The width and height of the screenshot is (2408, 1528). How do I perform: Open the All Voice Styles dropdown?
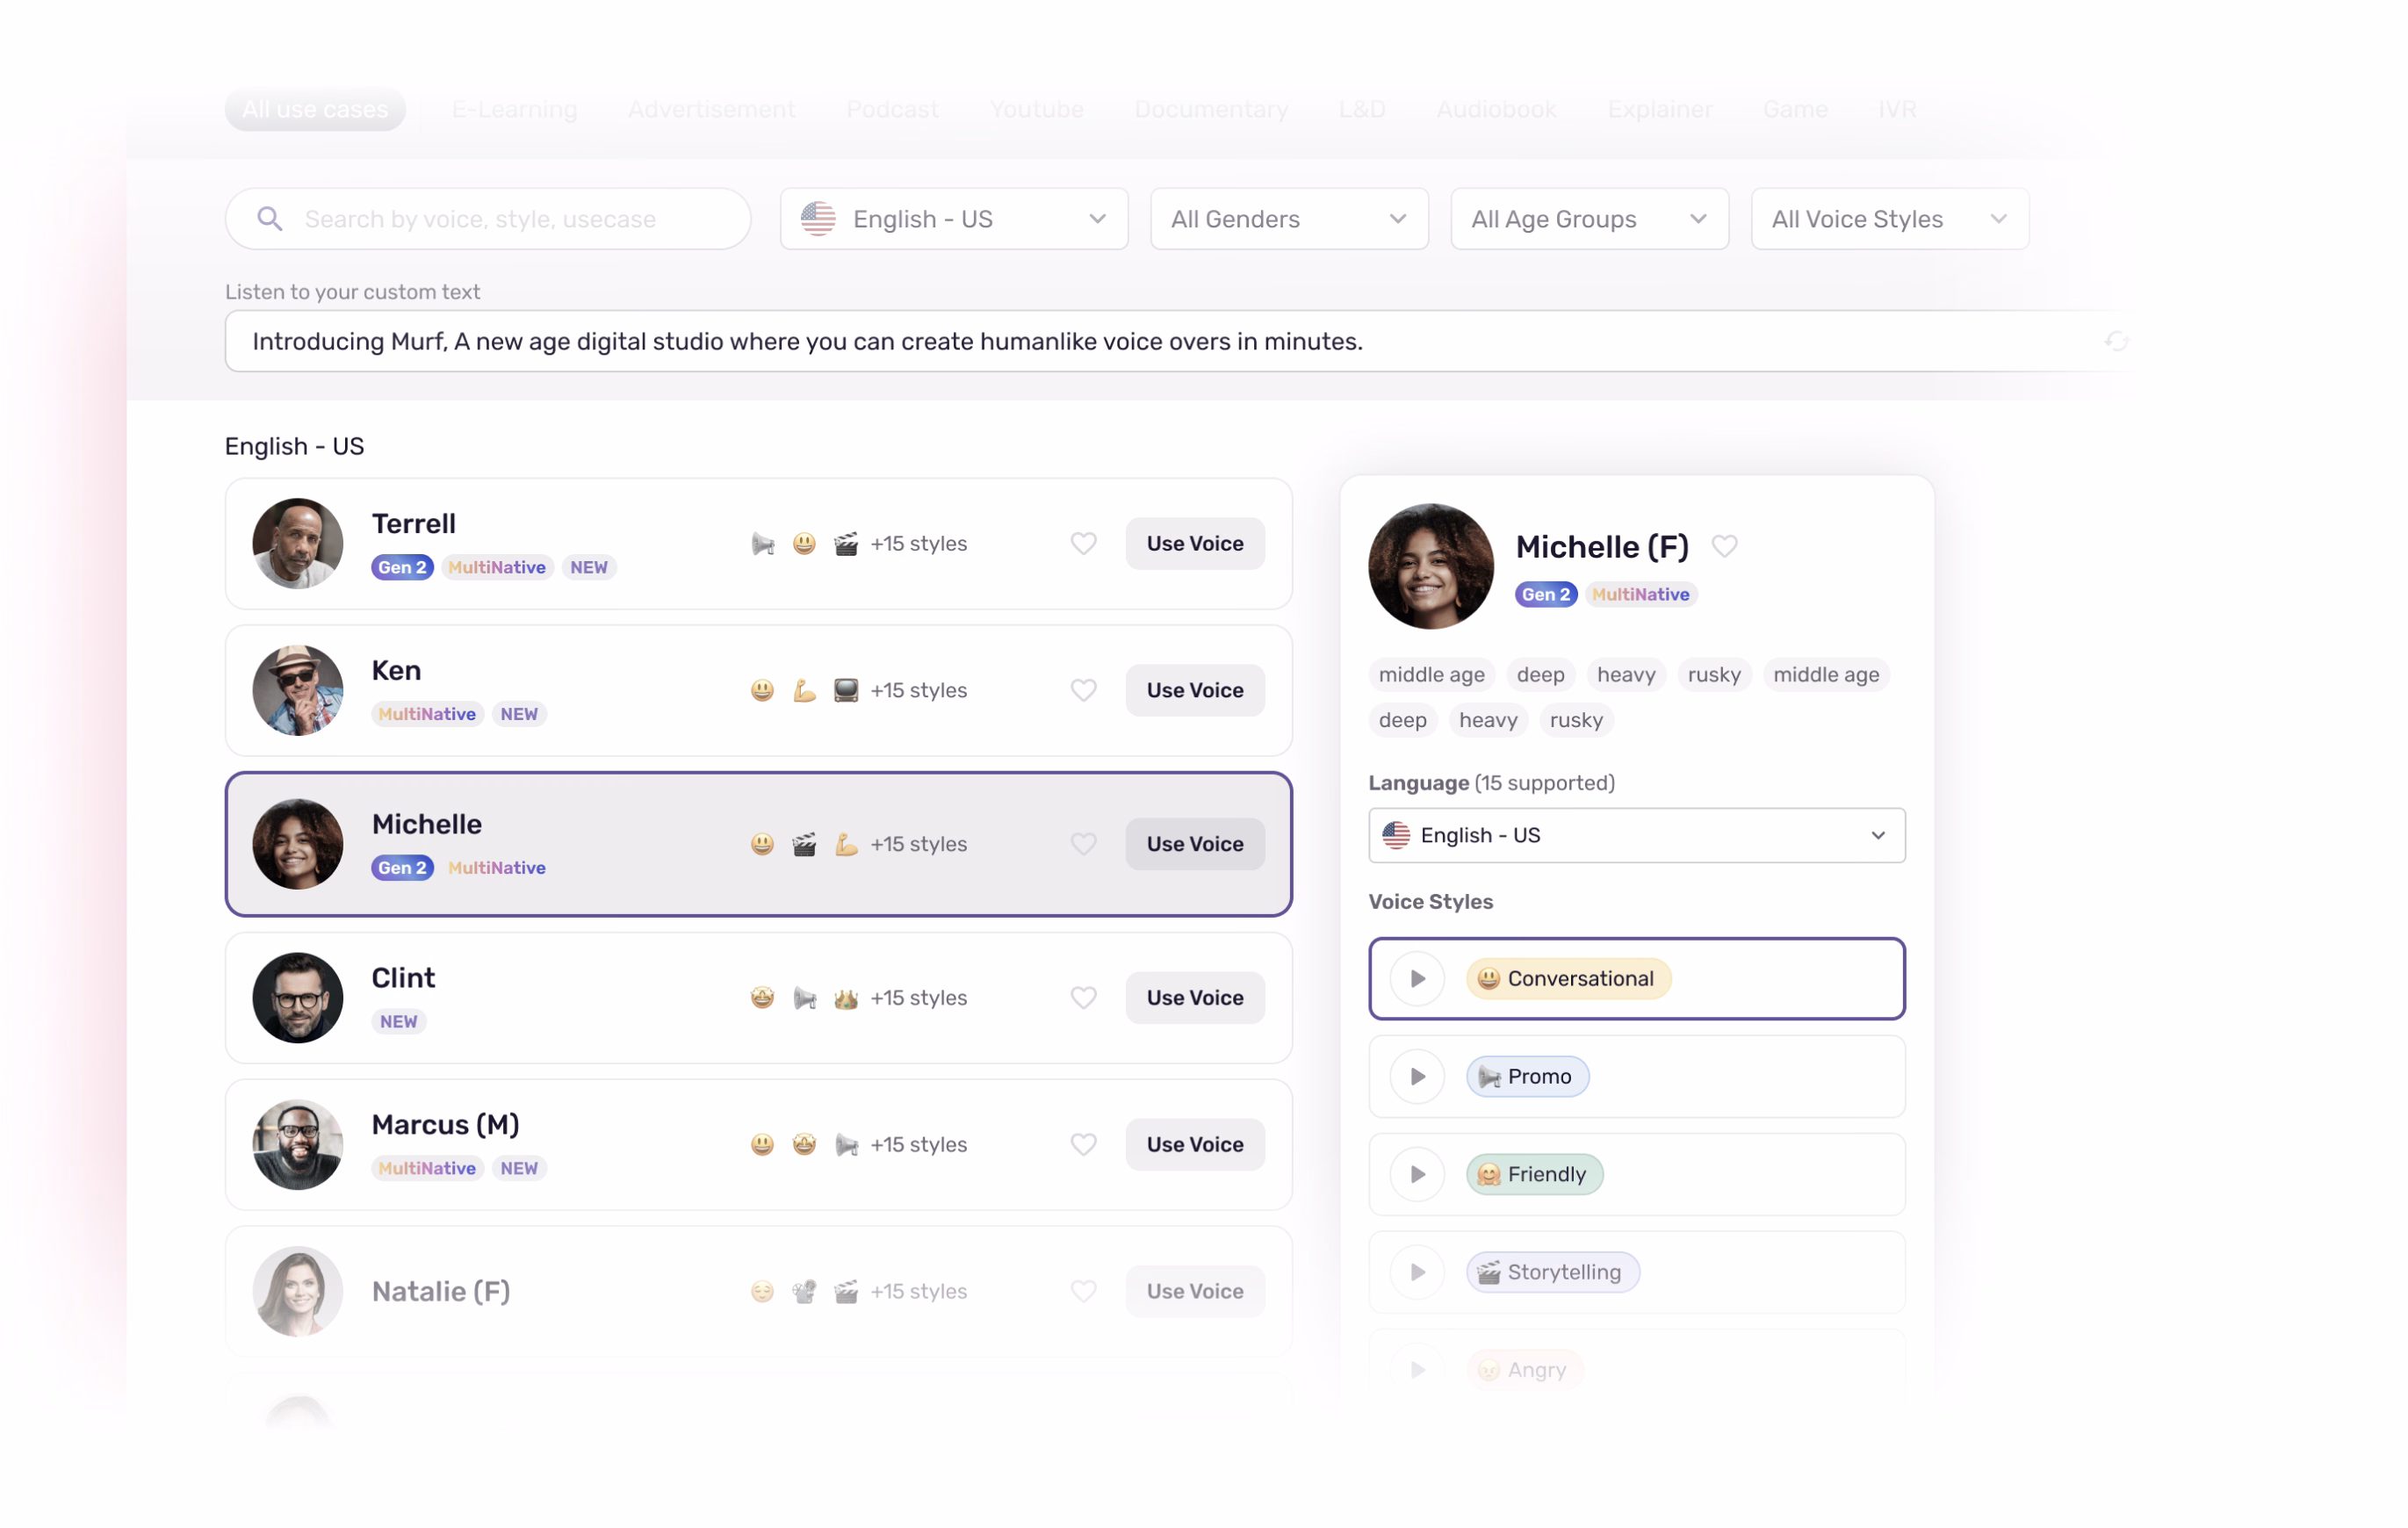coord(1889,218)
